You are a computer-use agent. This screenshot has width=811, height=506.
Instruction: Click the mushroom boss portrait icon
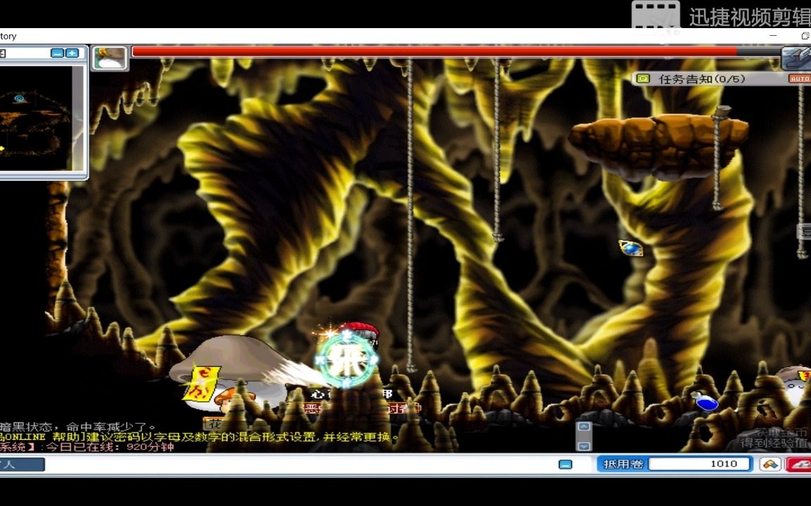tap(110, 58)
